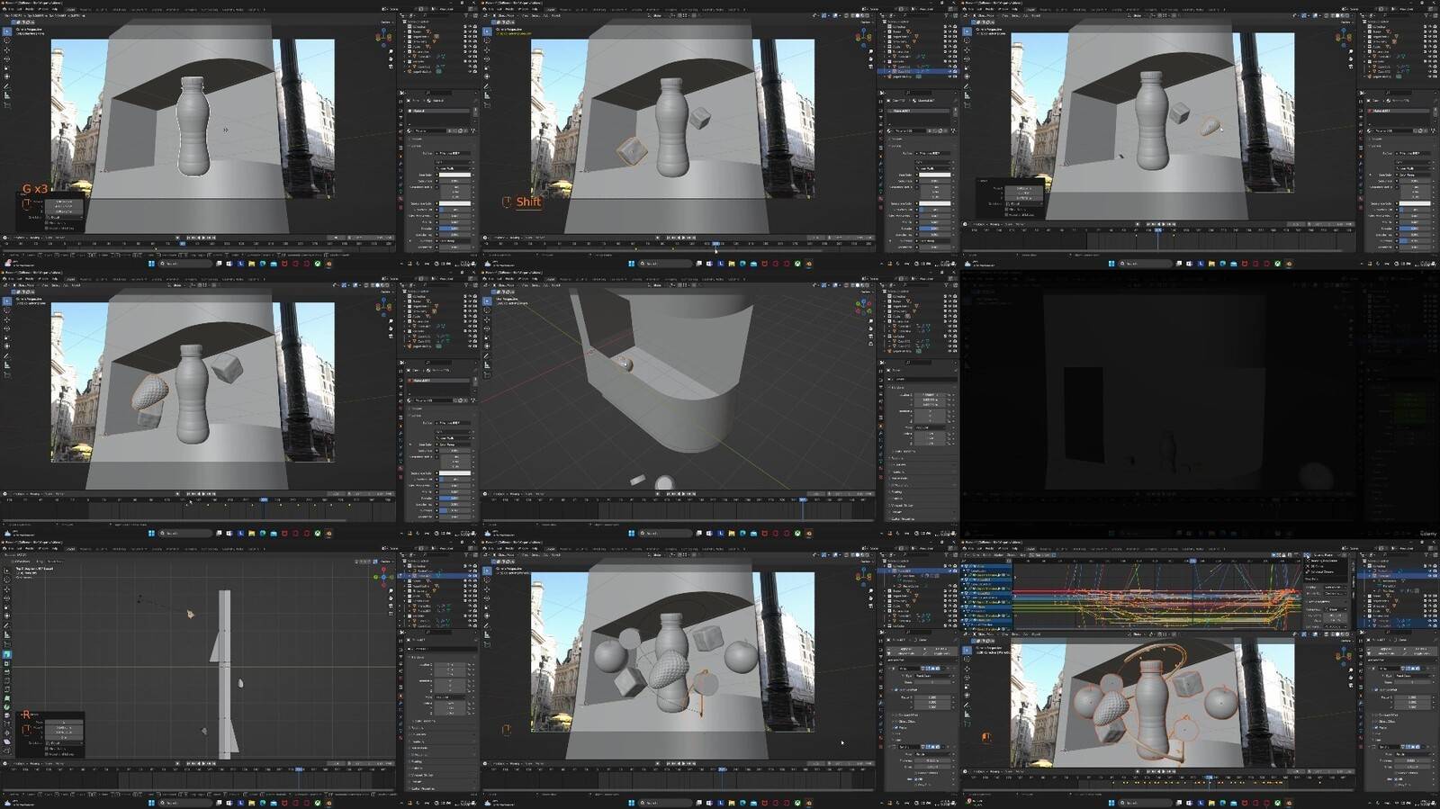Click the Blender taskbar icon in the G x3 frame
The width and height of the screenshot is (1440, 809).
[328, 264]
